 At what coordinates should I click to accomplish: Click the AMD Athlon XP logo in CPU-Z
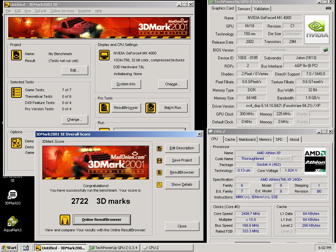[x=315, y=161]
